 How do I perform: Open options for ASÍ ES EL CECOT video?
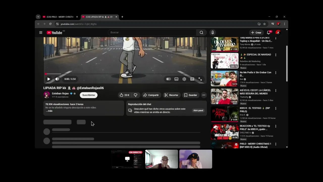tap(276, 90)
